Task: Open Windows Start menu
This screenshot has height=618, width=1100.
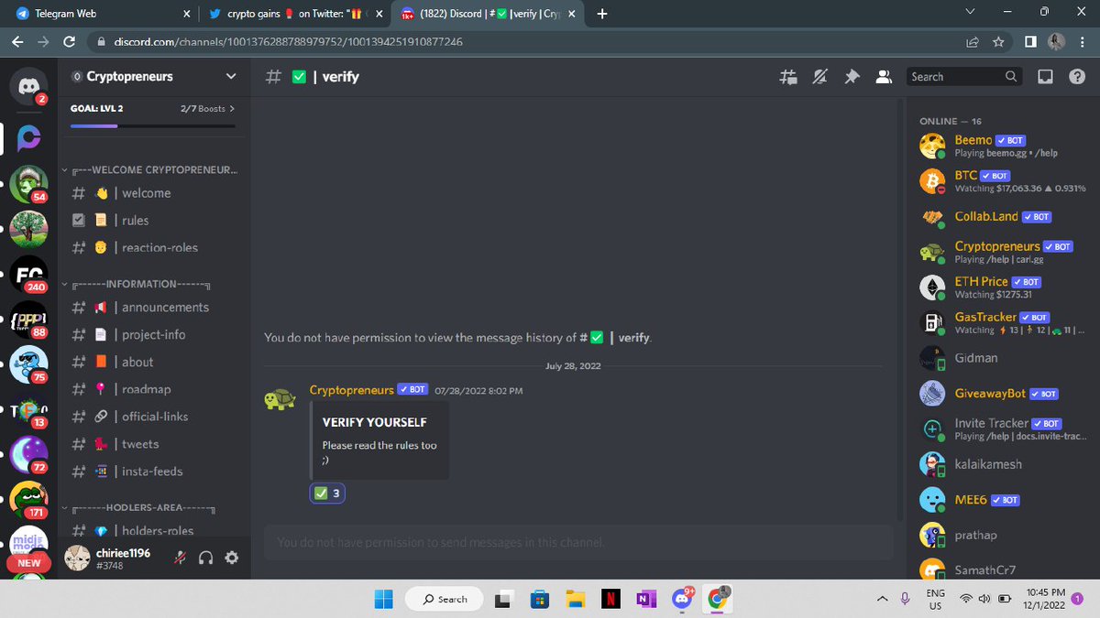Action: [383, 599]
